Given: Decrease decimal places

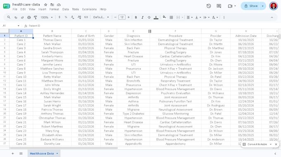Looking at the screenshot, I should [72, 17].
